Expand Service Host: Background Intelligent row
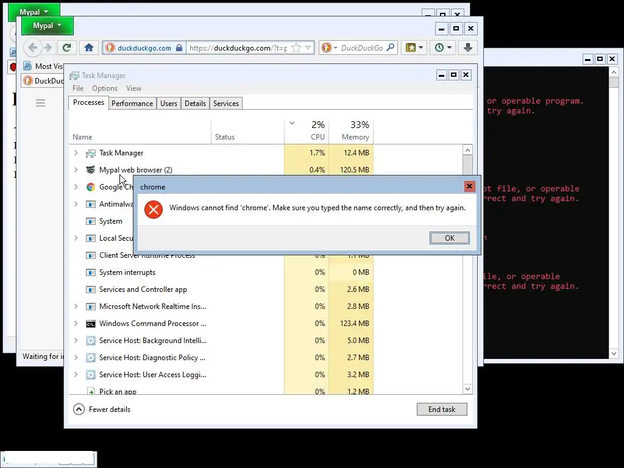The image size is (624, 468). coord(76,341)
